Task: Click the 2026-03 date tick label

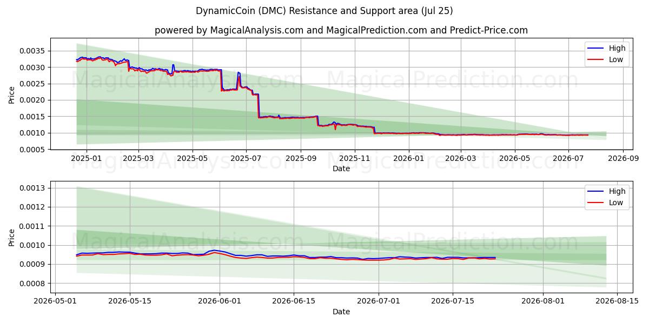Action: coord(461,158)
